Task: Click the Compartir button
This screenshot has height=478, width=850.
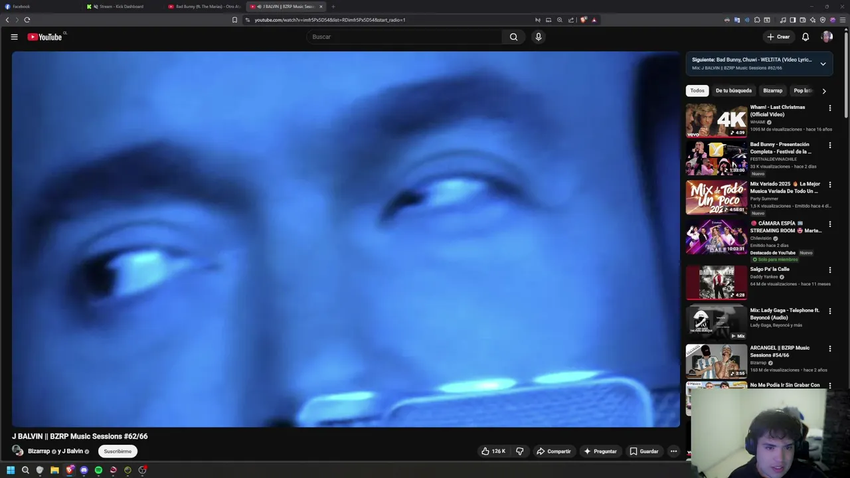Action: [553, 451]
